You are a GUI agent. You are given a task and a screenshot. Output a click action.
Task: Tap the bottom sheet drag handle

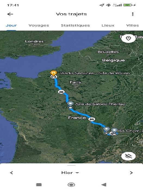(x=71, y=165)
